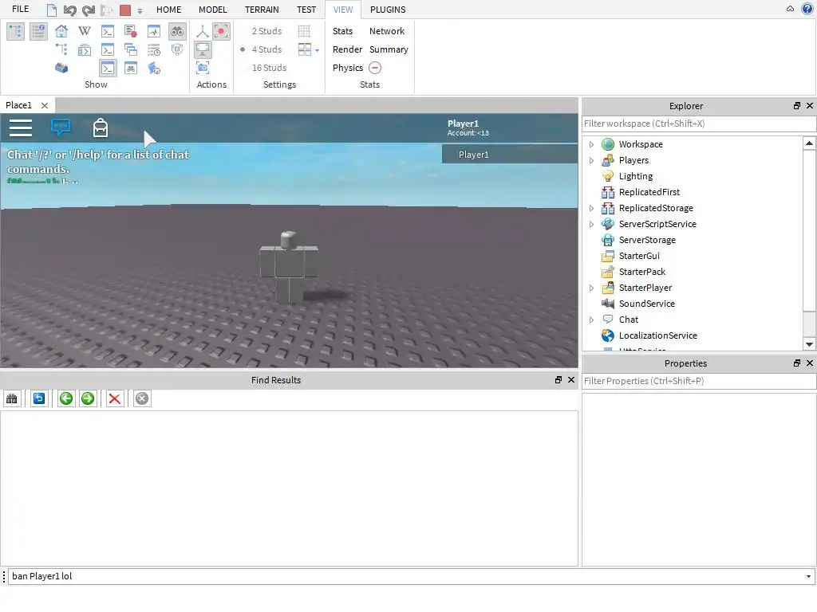The width and height of the screenshot is (817, 612).
Task: Toggle Render stats display
Action: click(347, 49)
